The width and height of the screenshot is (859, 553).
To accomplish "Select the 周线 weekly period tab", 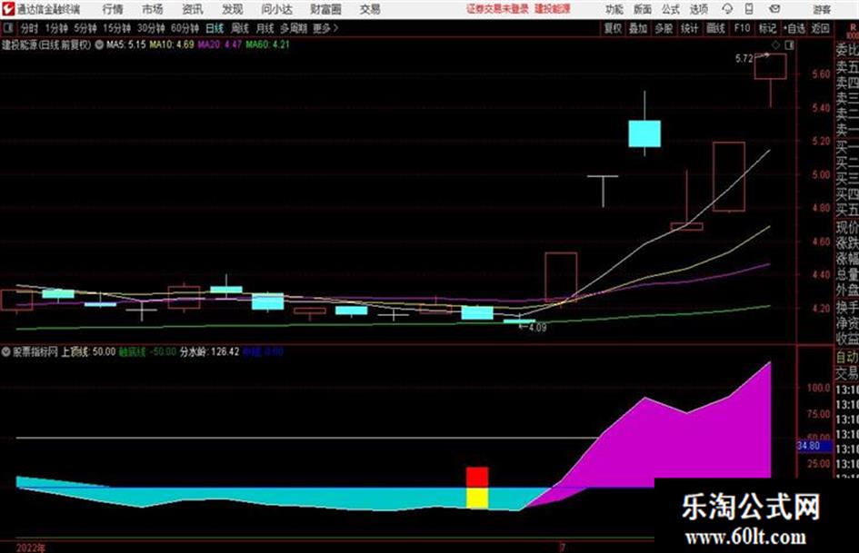I will (x=240, y=28).
